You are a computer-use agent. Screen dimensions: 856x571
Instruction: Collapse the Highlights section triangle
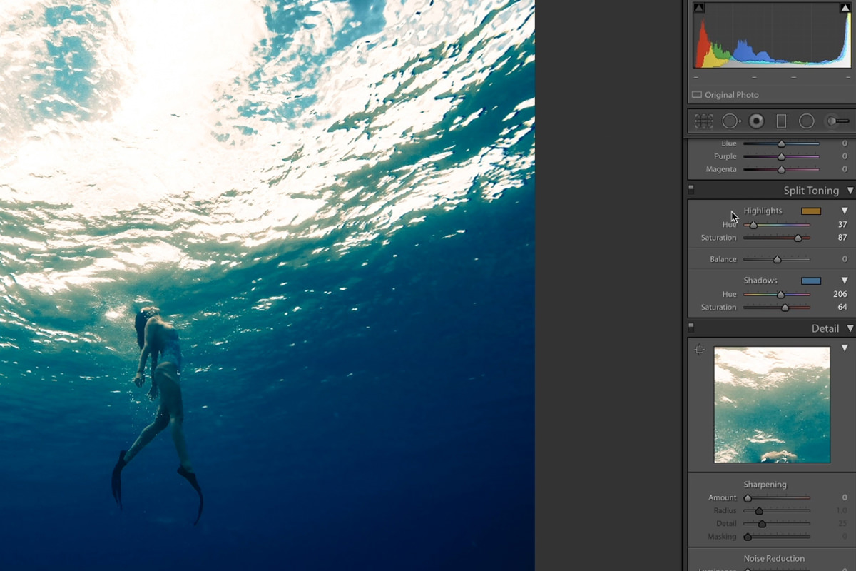[845, 211]
